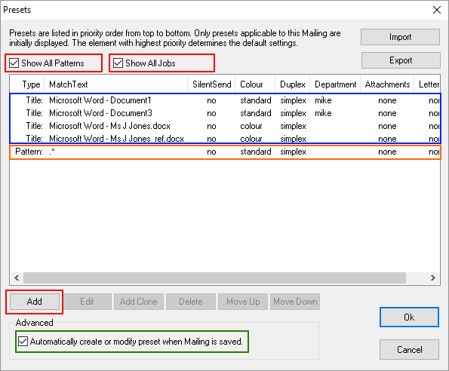Image resolution: width=449 pixels, height=371 pixels.
Task: Sort by the Colour column header
Action: 255,84
